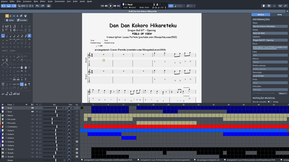Click the fermata icon

click(x=30, y=40)
